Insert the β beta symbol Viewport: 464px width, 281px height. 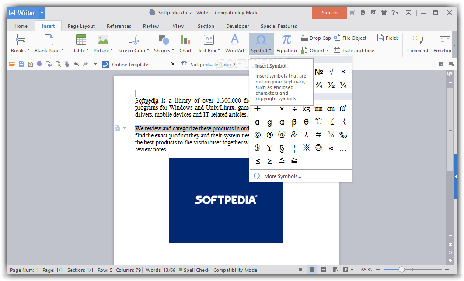(294, 122)
